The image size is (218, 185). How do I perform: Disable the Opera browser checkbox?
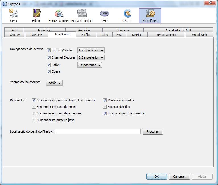click(49, 72)
